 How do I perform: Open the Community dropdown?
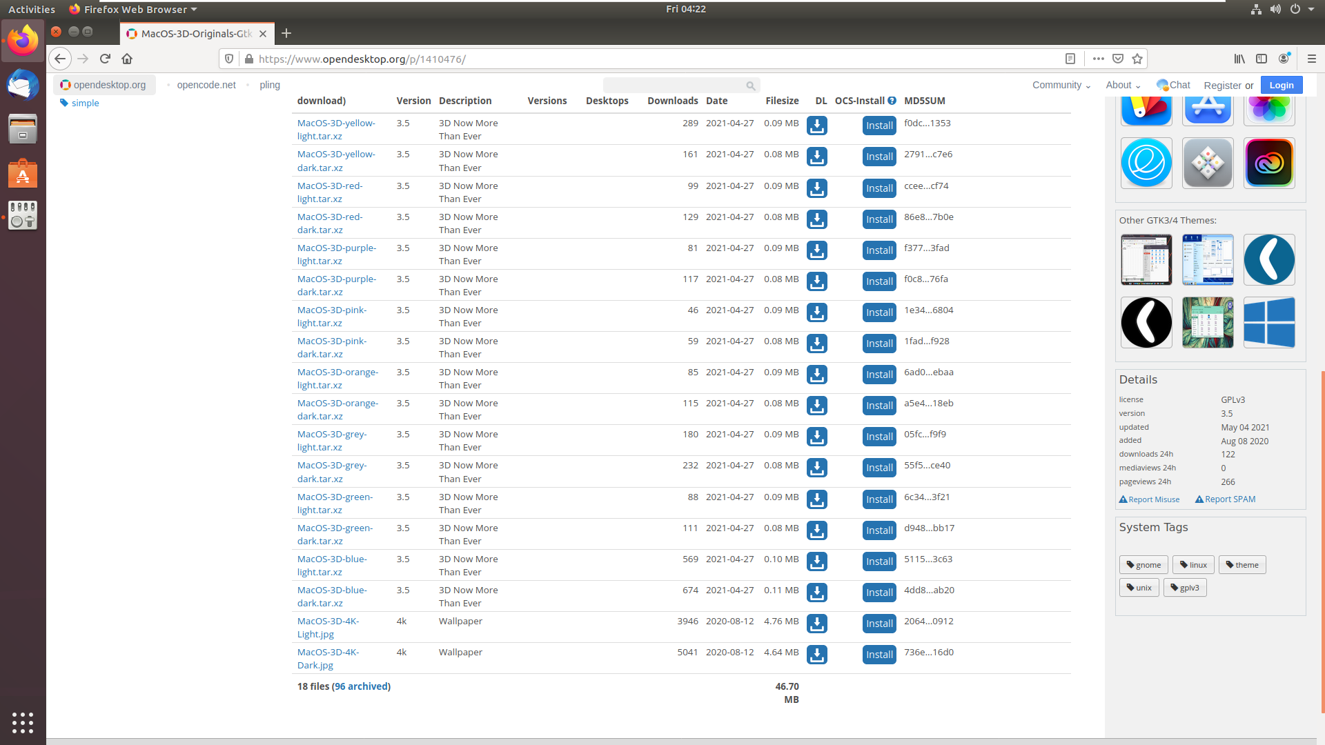[x=1061, y=86]
